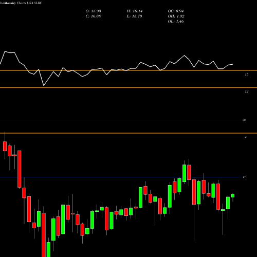
Task: Click the '15' indicator axis label
Action: (x=246, y=75)
